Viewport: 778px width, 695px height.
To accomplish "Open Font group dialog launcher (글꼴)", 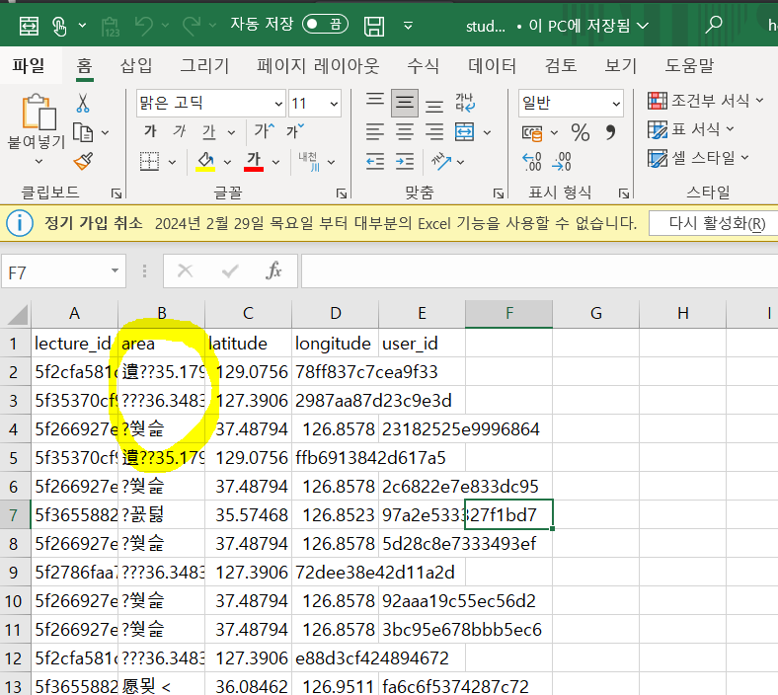I will (x=342, y=193).
